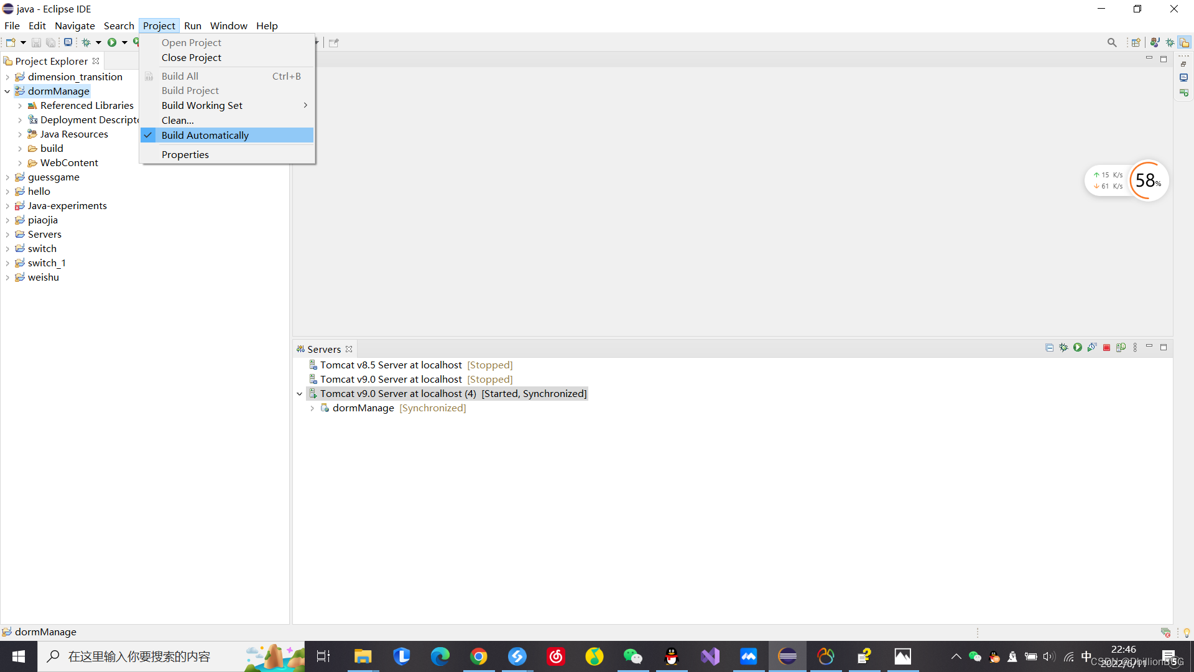Click the Open Perspective icon
This screenshot has height=672, width=1194.
(x=1136, y=42)
